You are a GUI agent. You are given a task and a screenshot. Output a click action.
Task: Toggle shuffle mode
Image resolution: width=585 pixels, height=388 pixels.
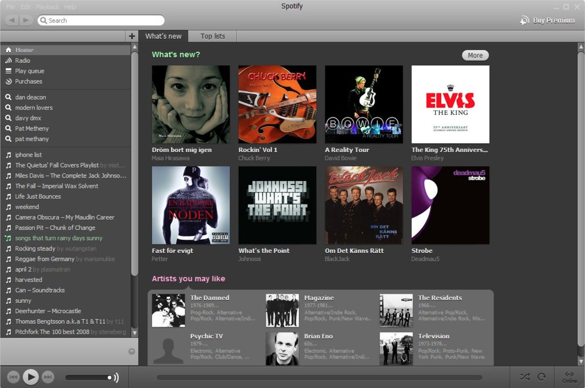524,377
